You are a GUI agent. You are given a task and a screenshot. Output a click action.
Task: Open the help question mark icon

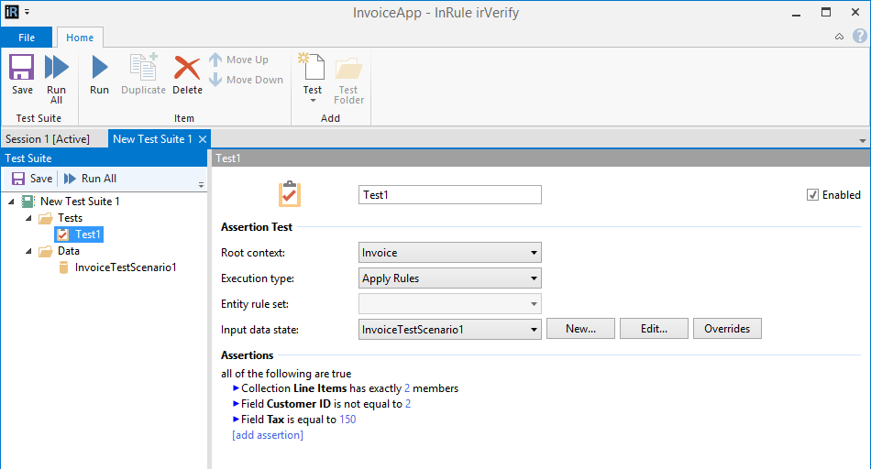(x=860, y=37)
